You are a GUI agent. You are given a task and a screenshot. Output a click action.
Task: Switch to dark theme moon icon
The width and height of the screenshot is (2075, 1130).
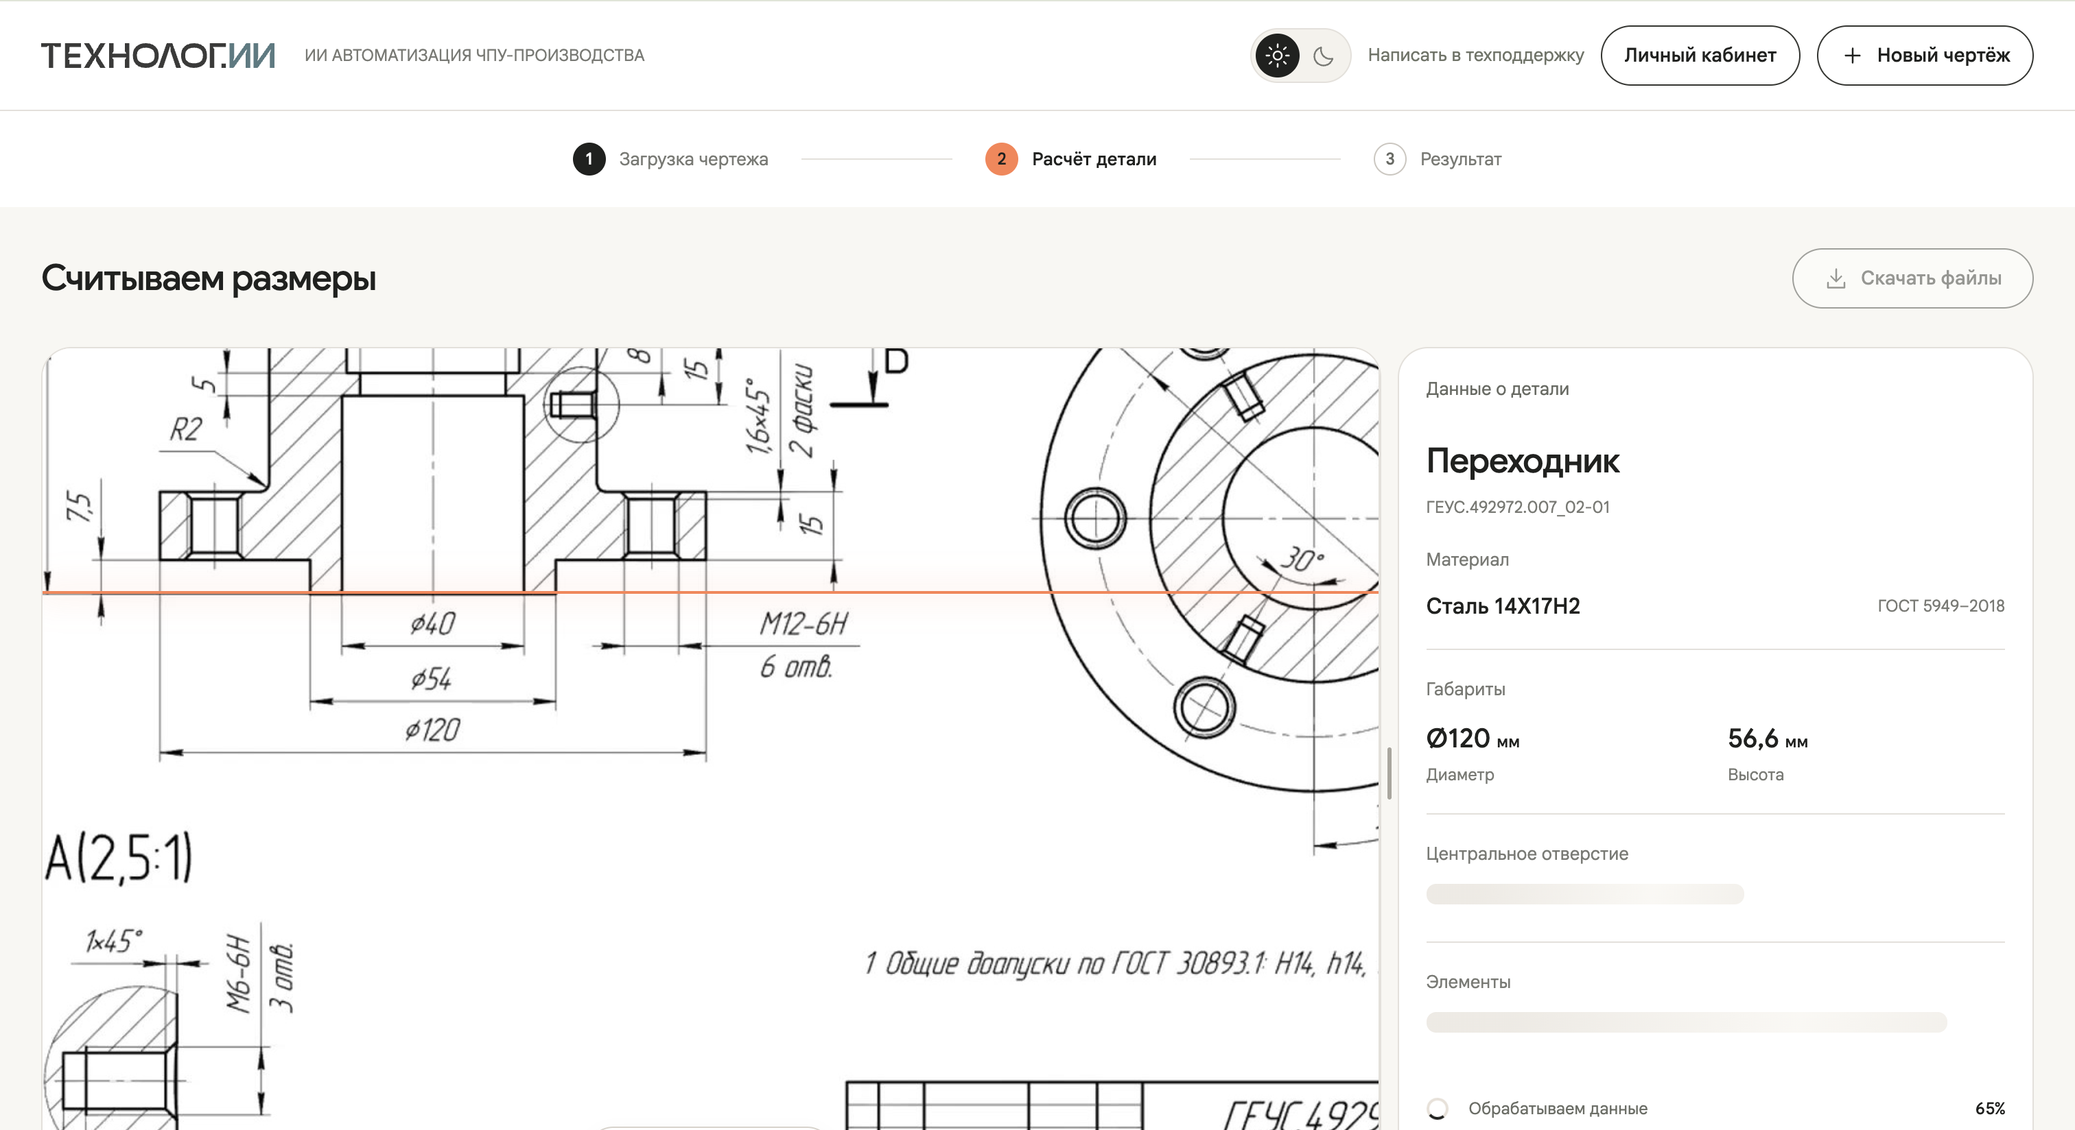(1324, 56)
